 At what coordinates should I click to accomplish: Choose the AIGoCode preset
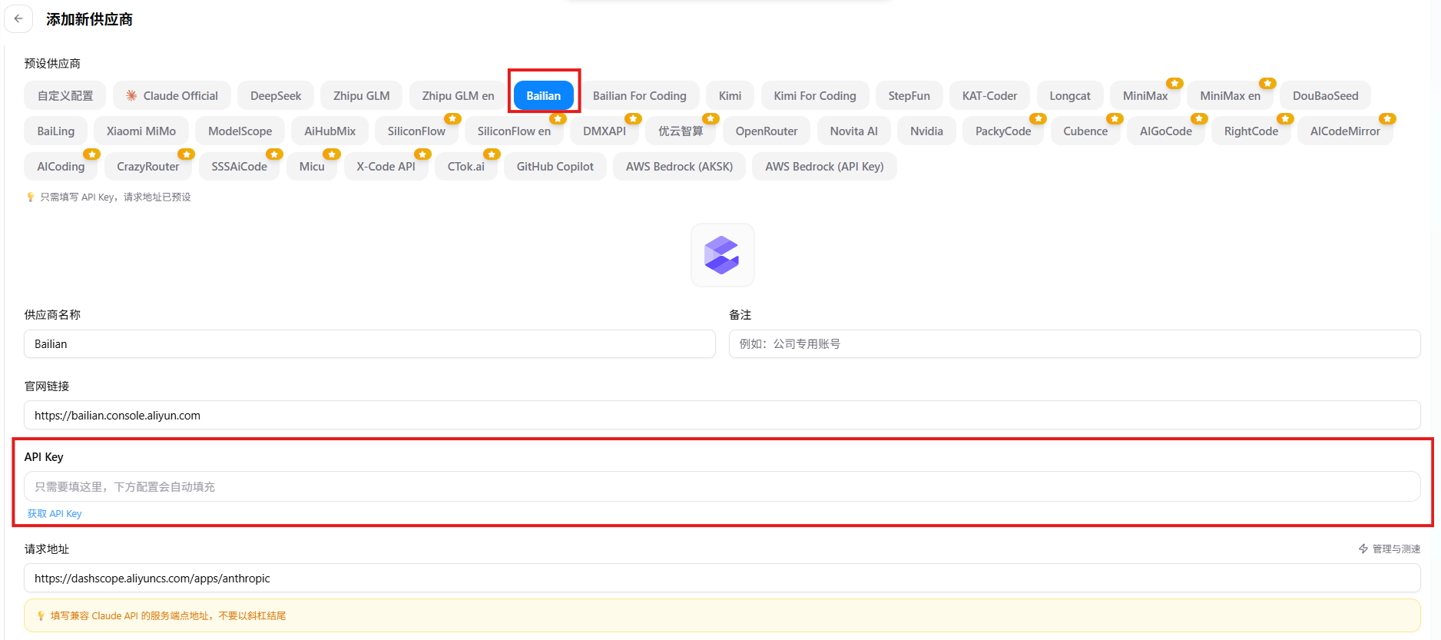pos(1166,131)
